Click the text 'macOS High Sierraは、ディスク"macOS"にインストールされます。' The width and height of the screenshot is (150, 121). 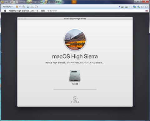[75, 63]
